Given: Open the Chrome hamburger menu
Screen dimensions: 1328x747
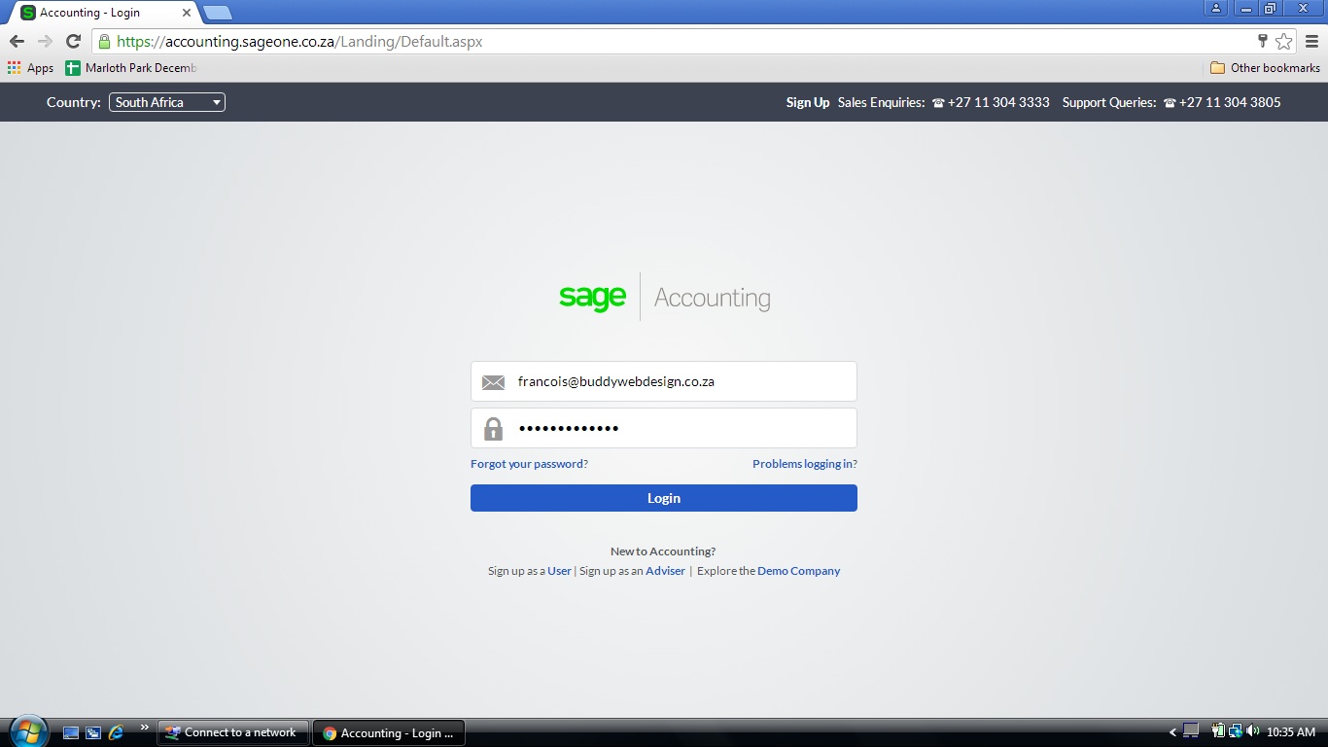Looking at the screenshot, I should tap(1311, 41).
